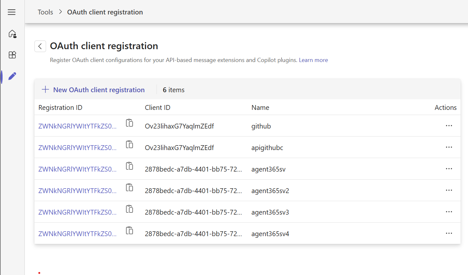The image size is (468, 275).
Task: Expand the actions menu for agent365sv3
Action: pos(449,212)
